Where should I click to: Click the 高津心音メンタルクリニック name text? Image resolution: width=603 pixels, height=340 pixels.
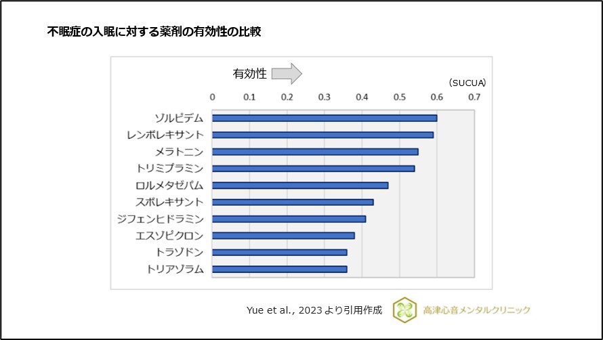coord(474,310)
